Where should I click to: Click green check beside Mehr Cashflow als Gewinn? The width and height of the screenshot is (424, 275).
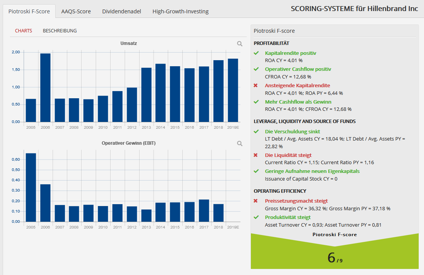click(x=256, y=102)
